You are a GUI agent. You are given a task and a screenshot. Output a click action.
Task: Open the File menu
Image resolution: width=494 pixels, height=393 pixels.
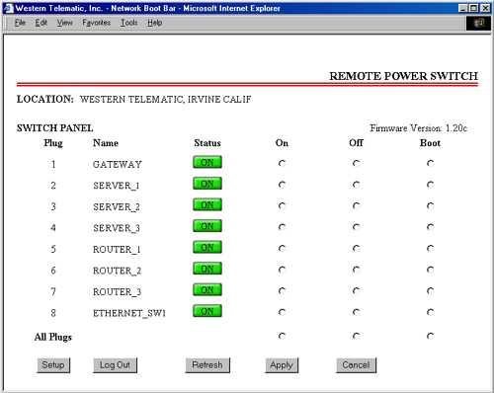(x=20, y=23)
